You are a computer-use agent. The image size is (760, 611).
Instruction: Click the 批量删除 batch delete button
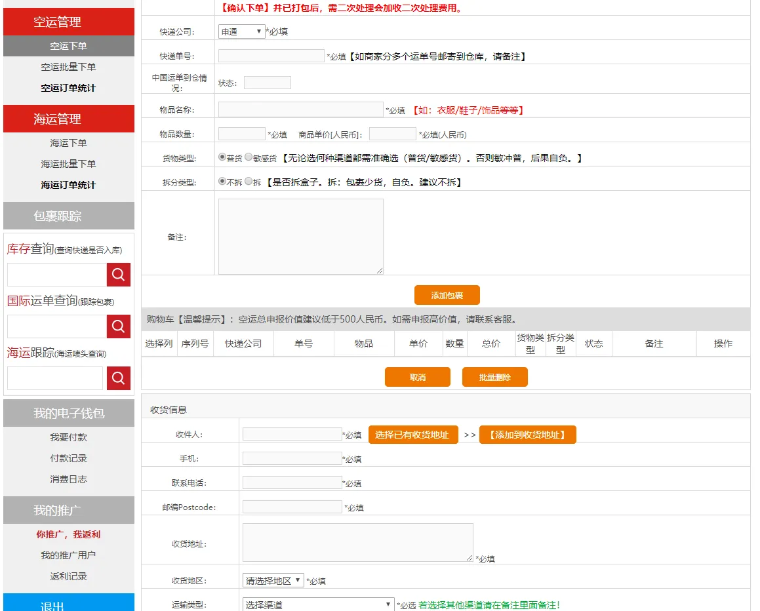(x=494, y=377)
